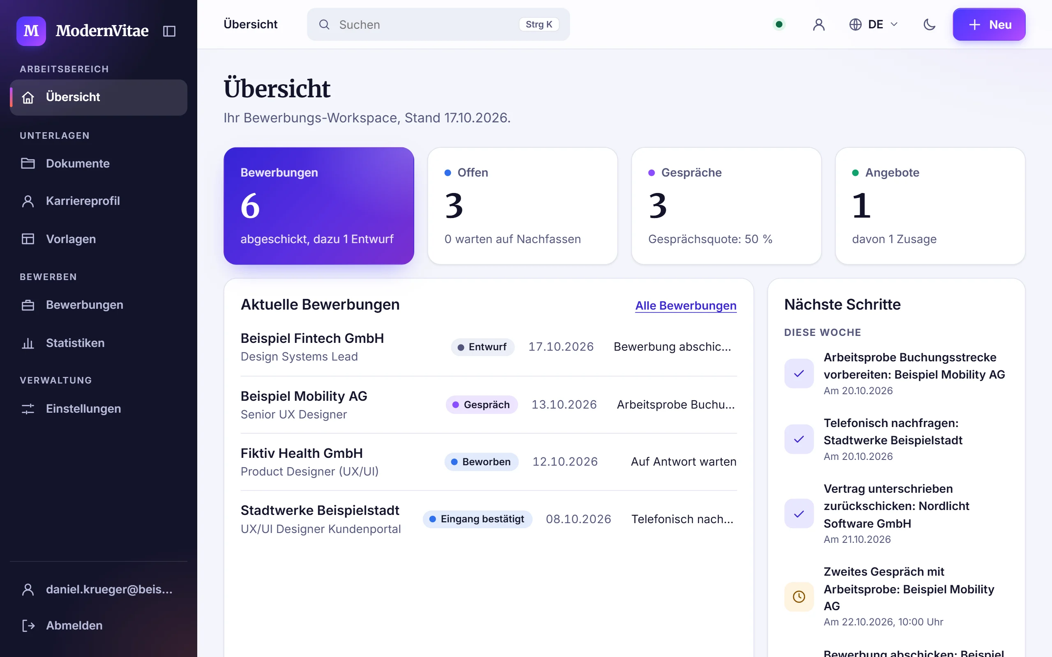The image size is (1052, 657).
Task: Click the Beworben status badge
Action: pos(481,462)
